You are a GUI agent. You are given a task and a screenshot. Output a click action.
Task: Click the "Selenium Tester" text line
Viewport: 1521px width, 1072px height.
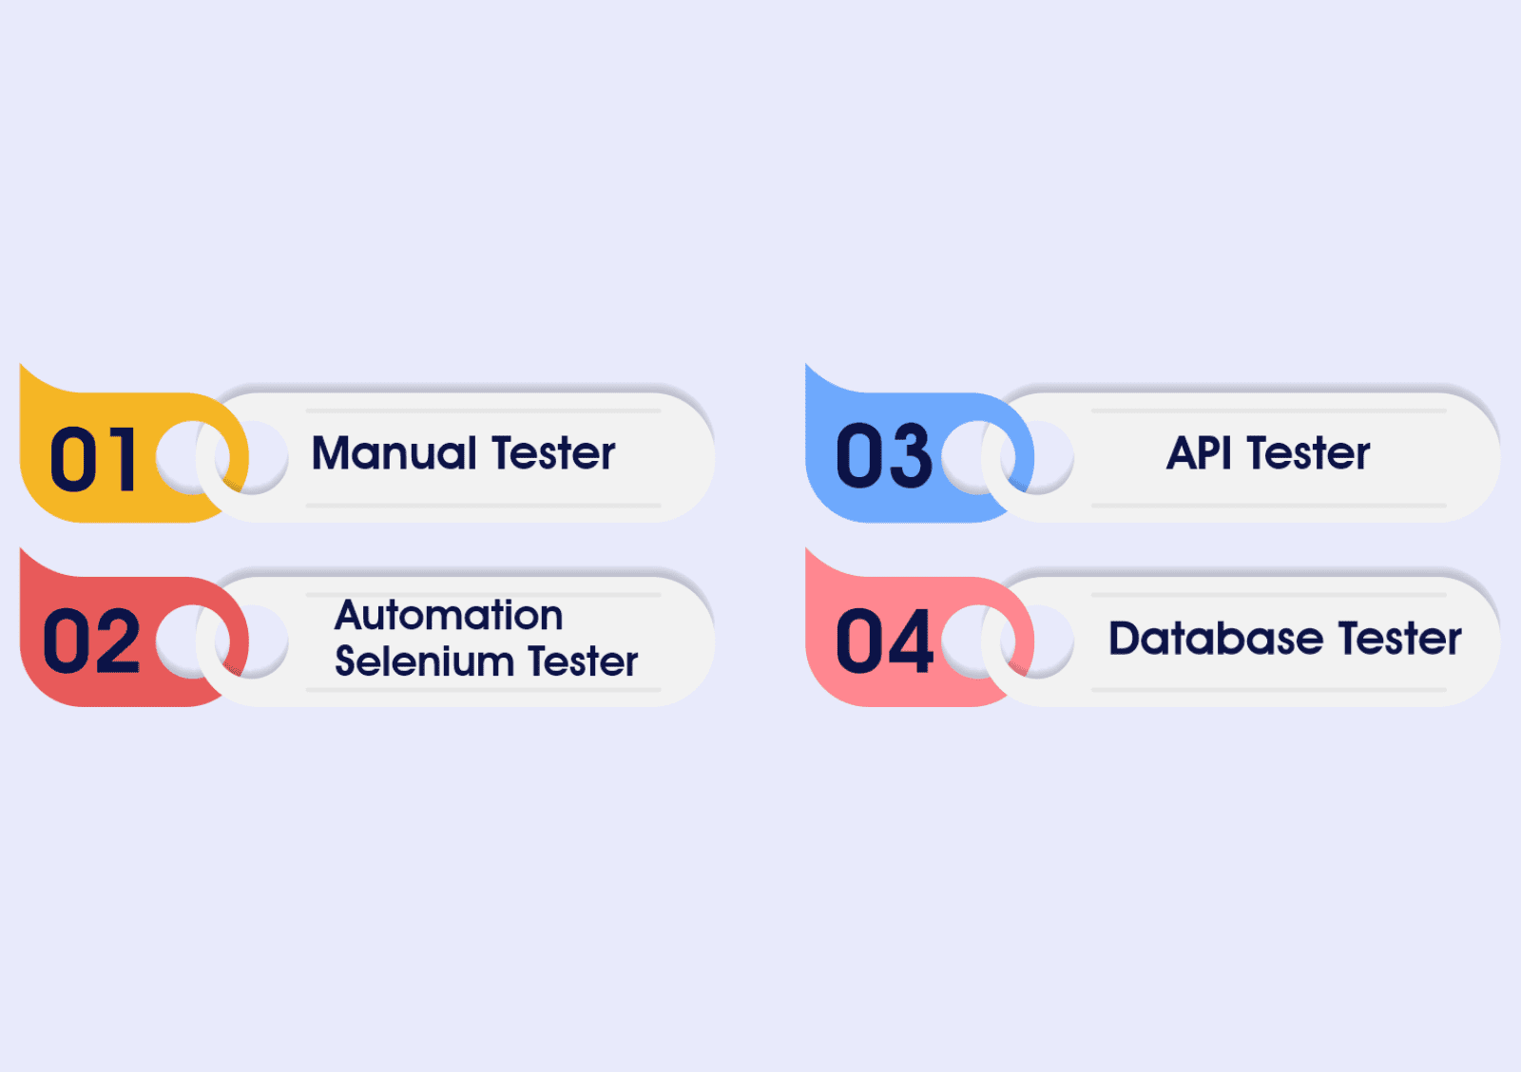(486, 661)
